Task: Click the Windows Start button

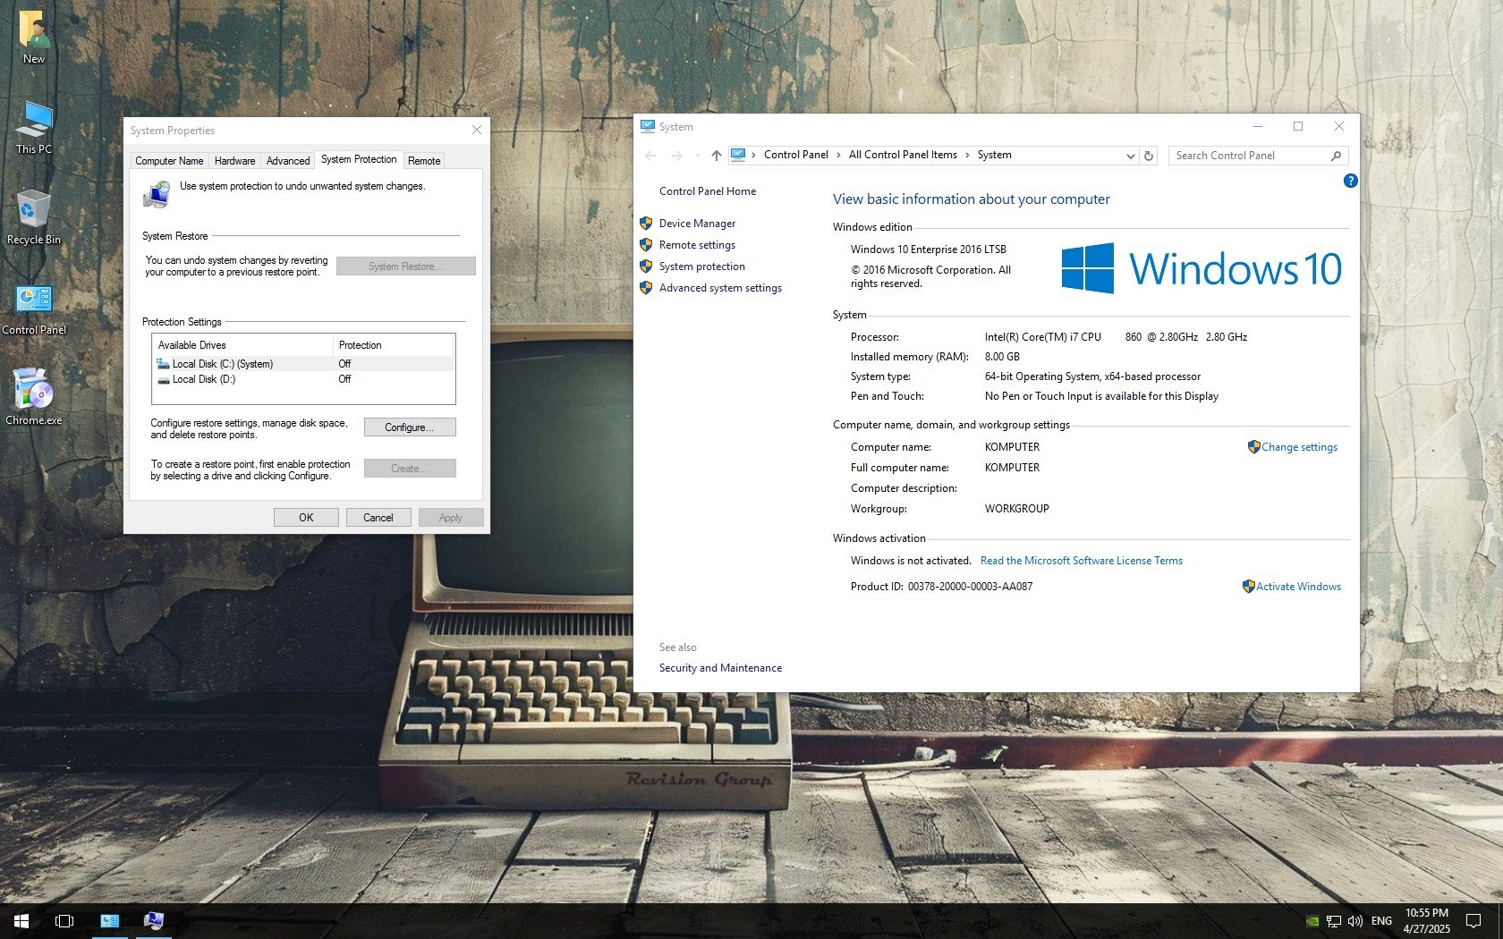Action: pyautogui.click(x=21, y=920)
